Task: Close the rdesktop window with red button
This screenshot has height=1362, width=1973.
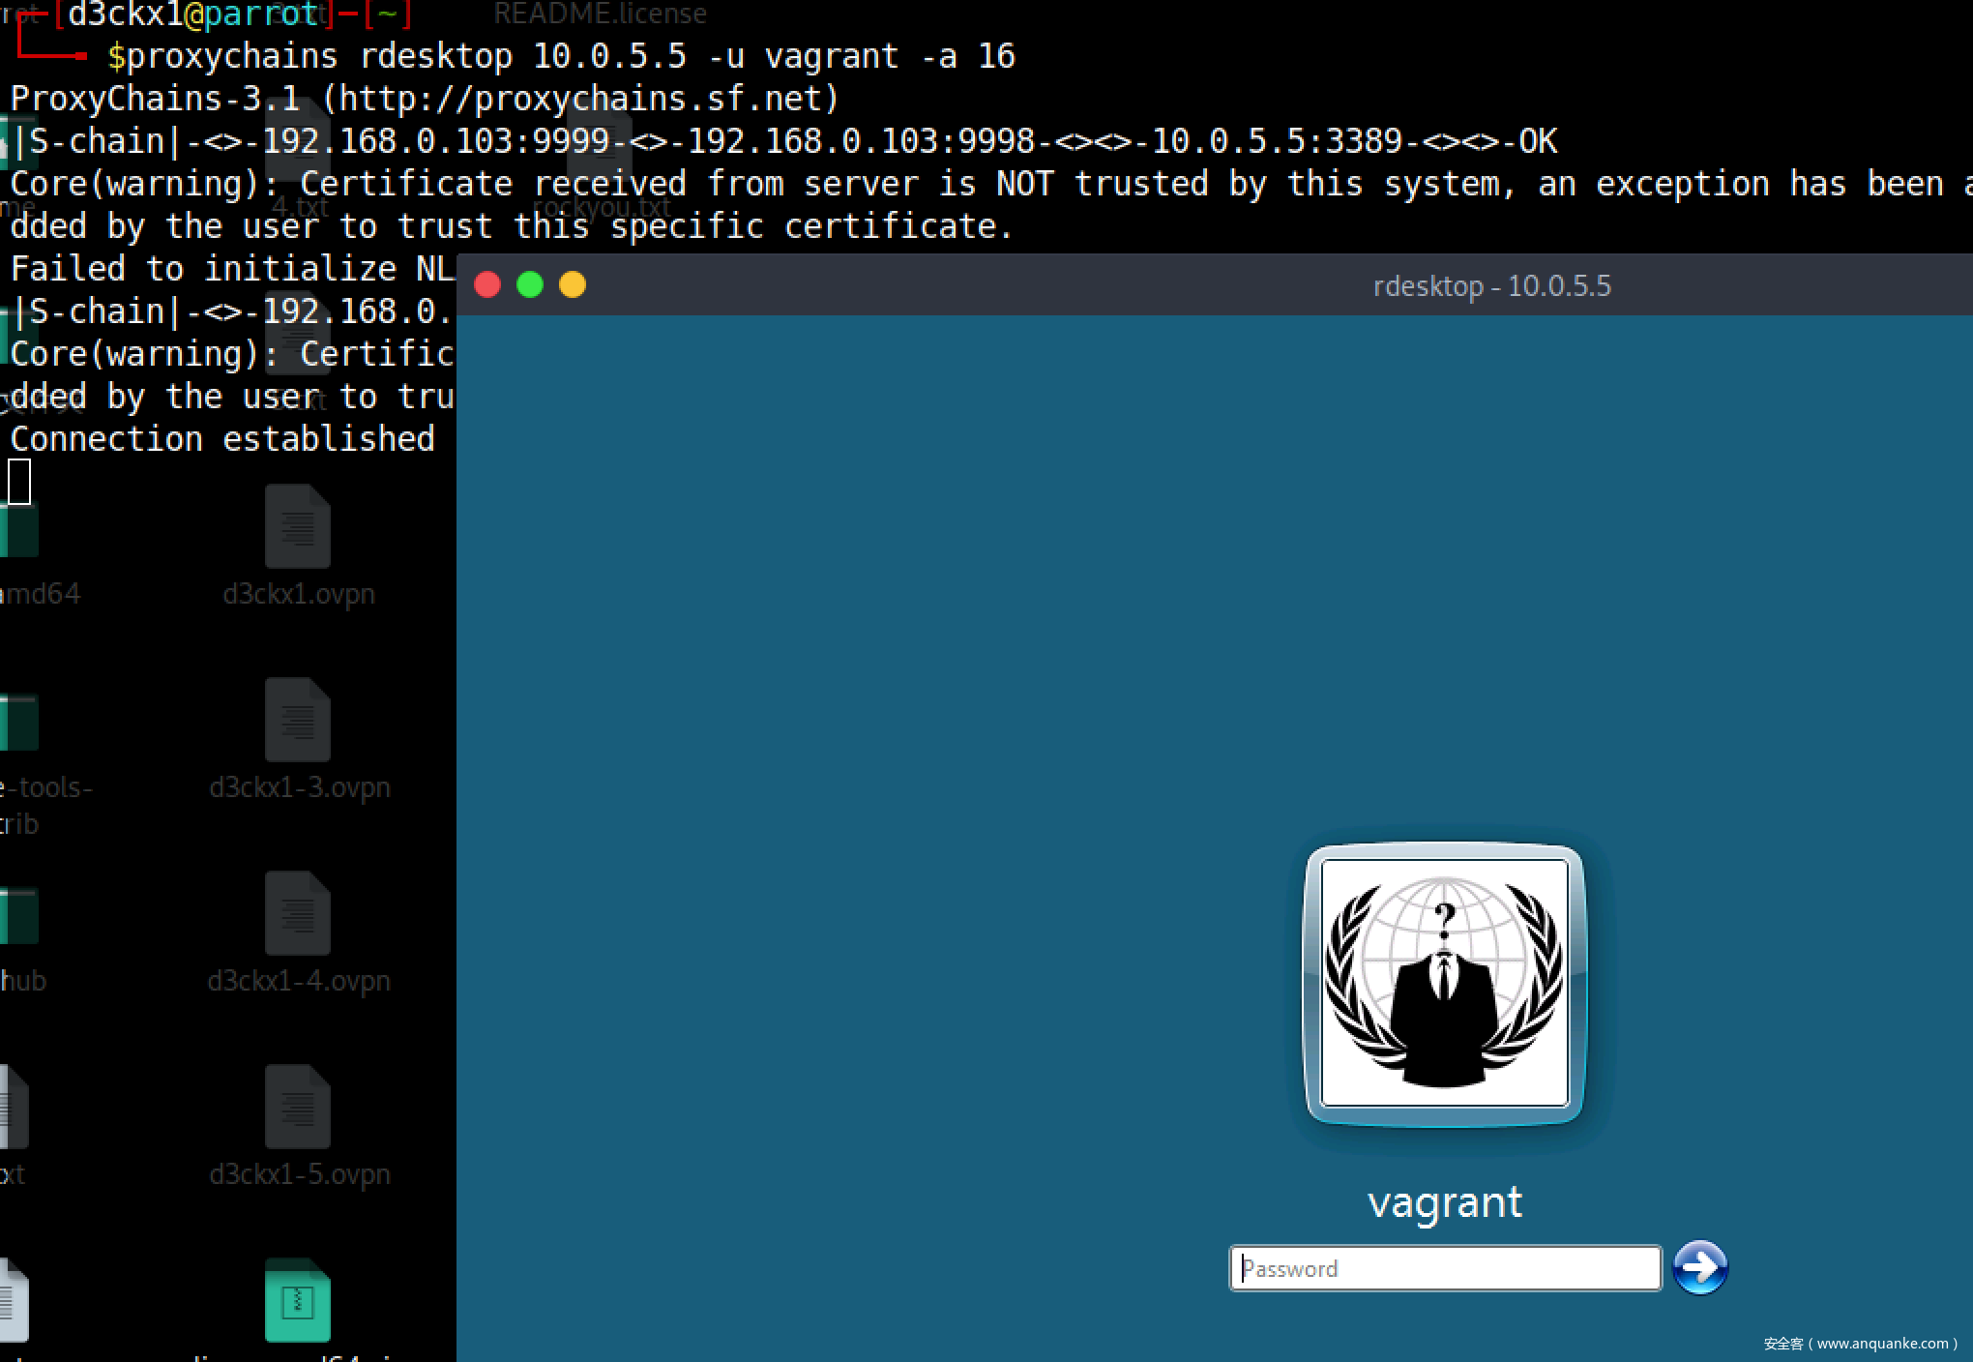Action: tap(487, 285)
